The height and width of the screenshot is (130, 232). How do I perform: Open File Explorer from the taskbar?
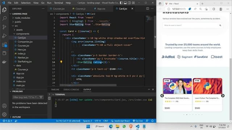(x=117, y=126)
